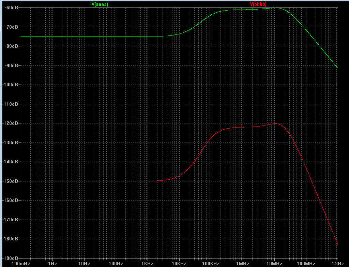Click the -170dB vertical axis label
This screenshot has width=349, height=267.
(11, 220)
